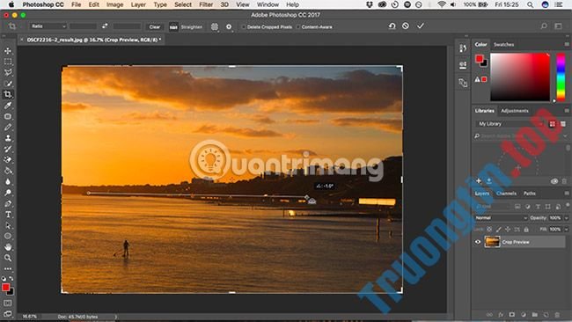Open layer kind filter dropdown

[x=492, y=207]
